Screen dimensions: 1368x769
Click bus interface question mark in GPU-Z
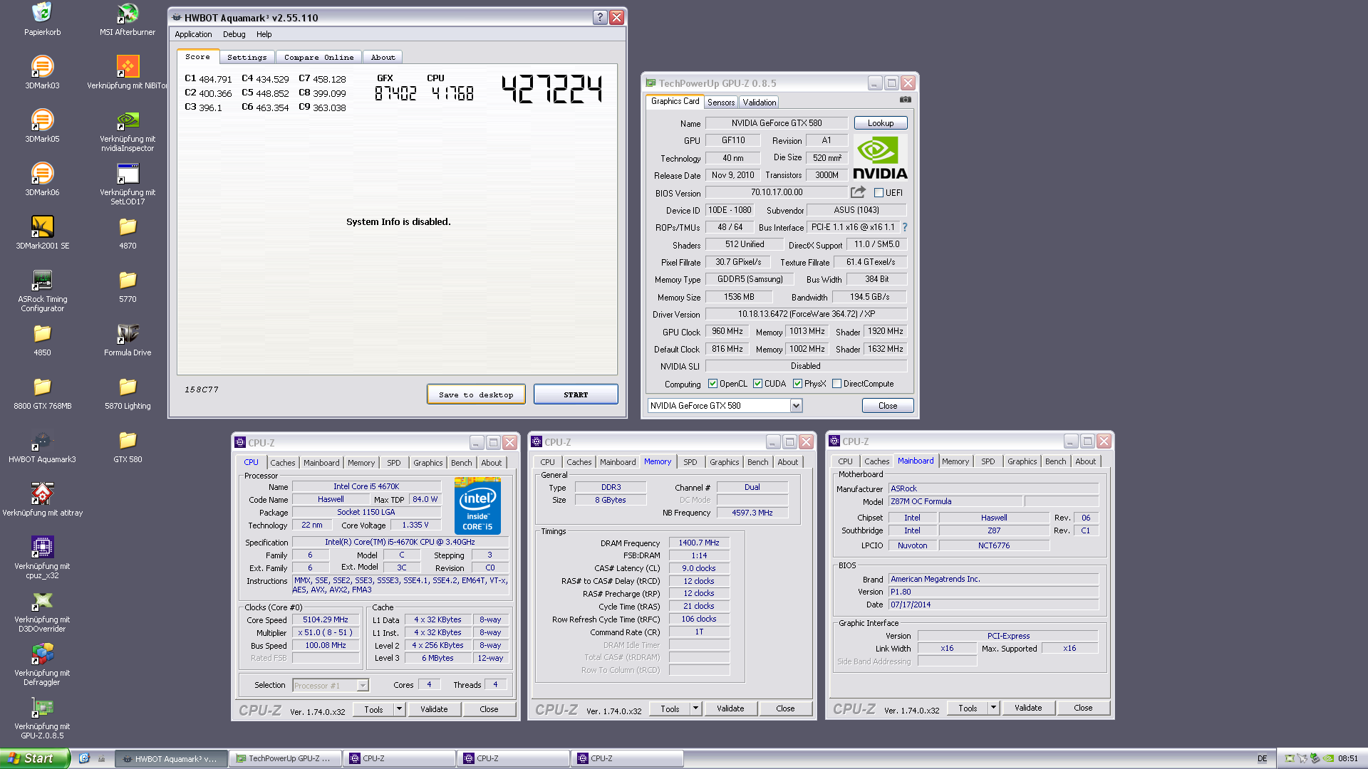[905, 227]
